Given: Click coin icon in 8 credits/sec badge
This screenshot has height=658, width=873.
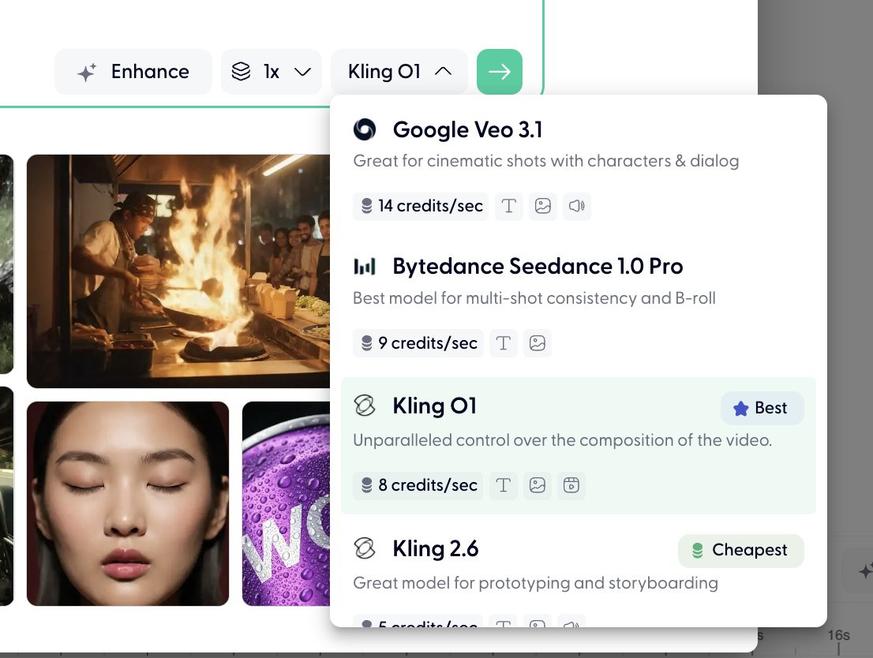Looking at the screenshot, I should click(x=367, y=485).
